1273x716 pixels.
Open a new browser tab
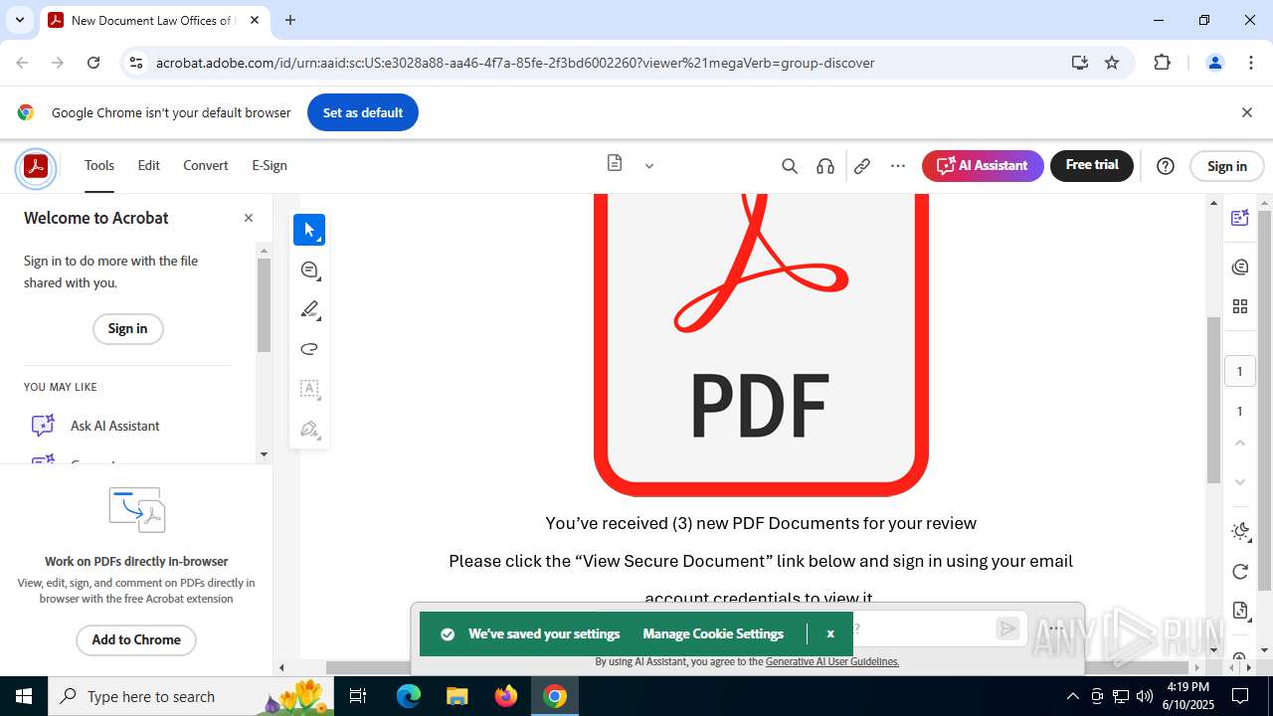[290, 20]
